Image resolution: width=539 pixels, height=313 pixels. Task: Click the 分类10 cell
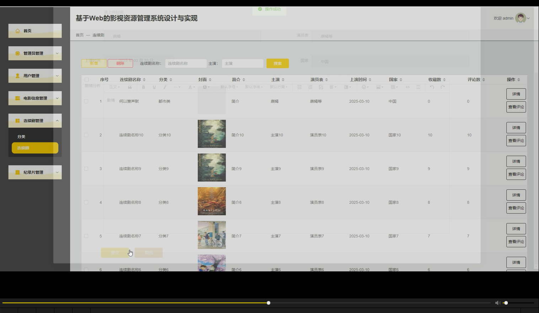point(165,135)
